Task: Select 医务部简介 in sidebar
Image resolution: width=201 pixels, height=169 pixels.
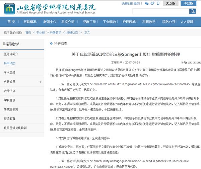Action: 22,54
